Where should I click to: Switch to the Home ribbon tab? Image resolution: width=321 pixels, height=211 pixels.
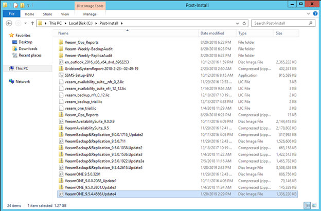pos(29,14)
